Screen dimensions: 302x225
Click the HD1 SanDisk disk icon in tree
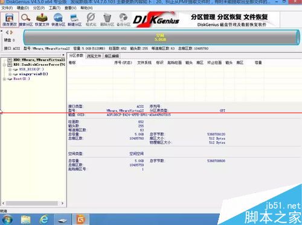coord(10,65)
